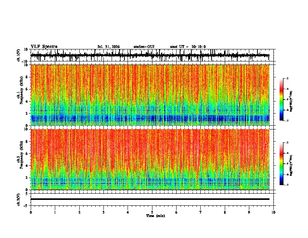The image size is (308, 238).
Task: Click time-axis tick label "7"
Action: (x=201, y=212)
